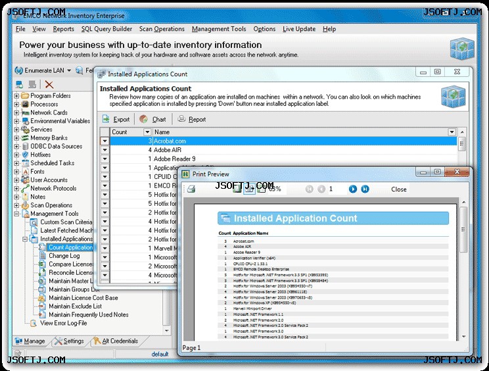
Task: Select the User Accounts icon in tree
Action: [25, 180]
